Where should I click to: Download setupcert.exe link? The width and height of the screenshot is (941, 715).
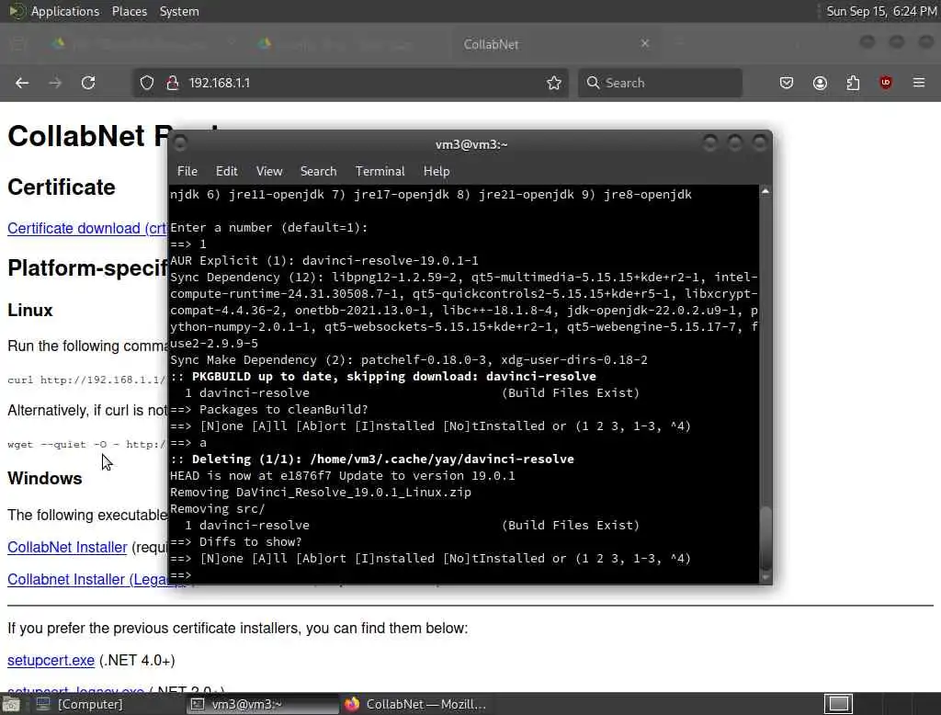(x=51, y=661)
